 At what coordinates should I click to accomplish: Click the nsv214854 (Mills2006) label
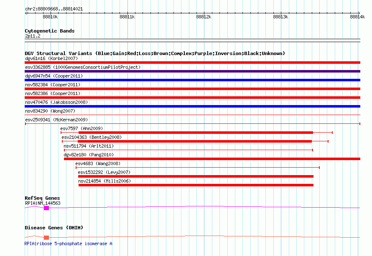pyautogui.click(x=104, y=181)
